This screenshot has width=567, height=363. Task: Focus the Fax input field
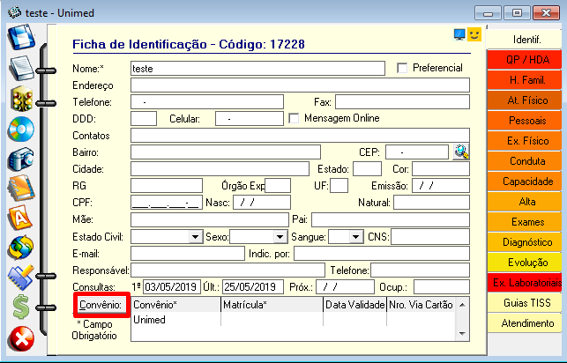click(402, 102)
